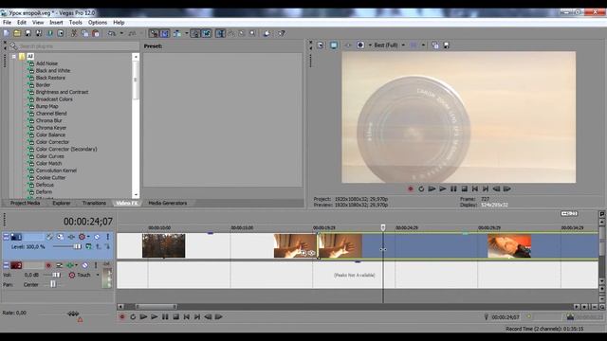Viewport: 607px width, 341px height.
Task: Click Event Pan/Crop icon on hand clip
Action: pos(303,253)
